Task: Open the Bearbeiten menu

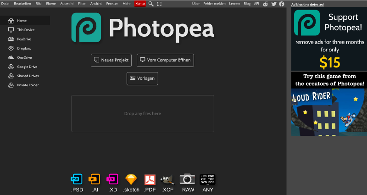Action: pyautogui.click(x=22, y=4)
